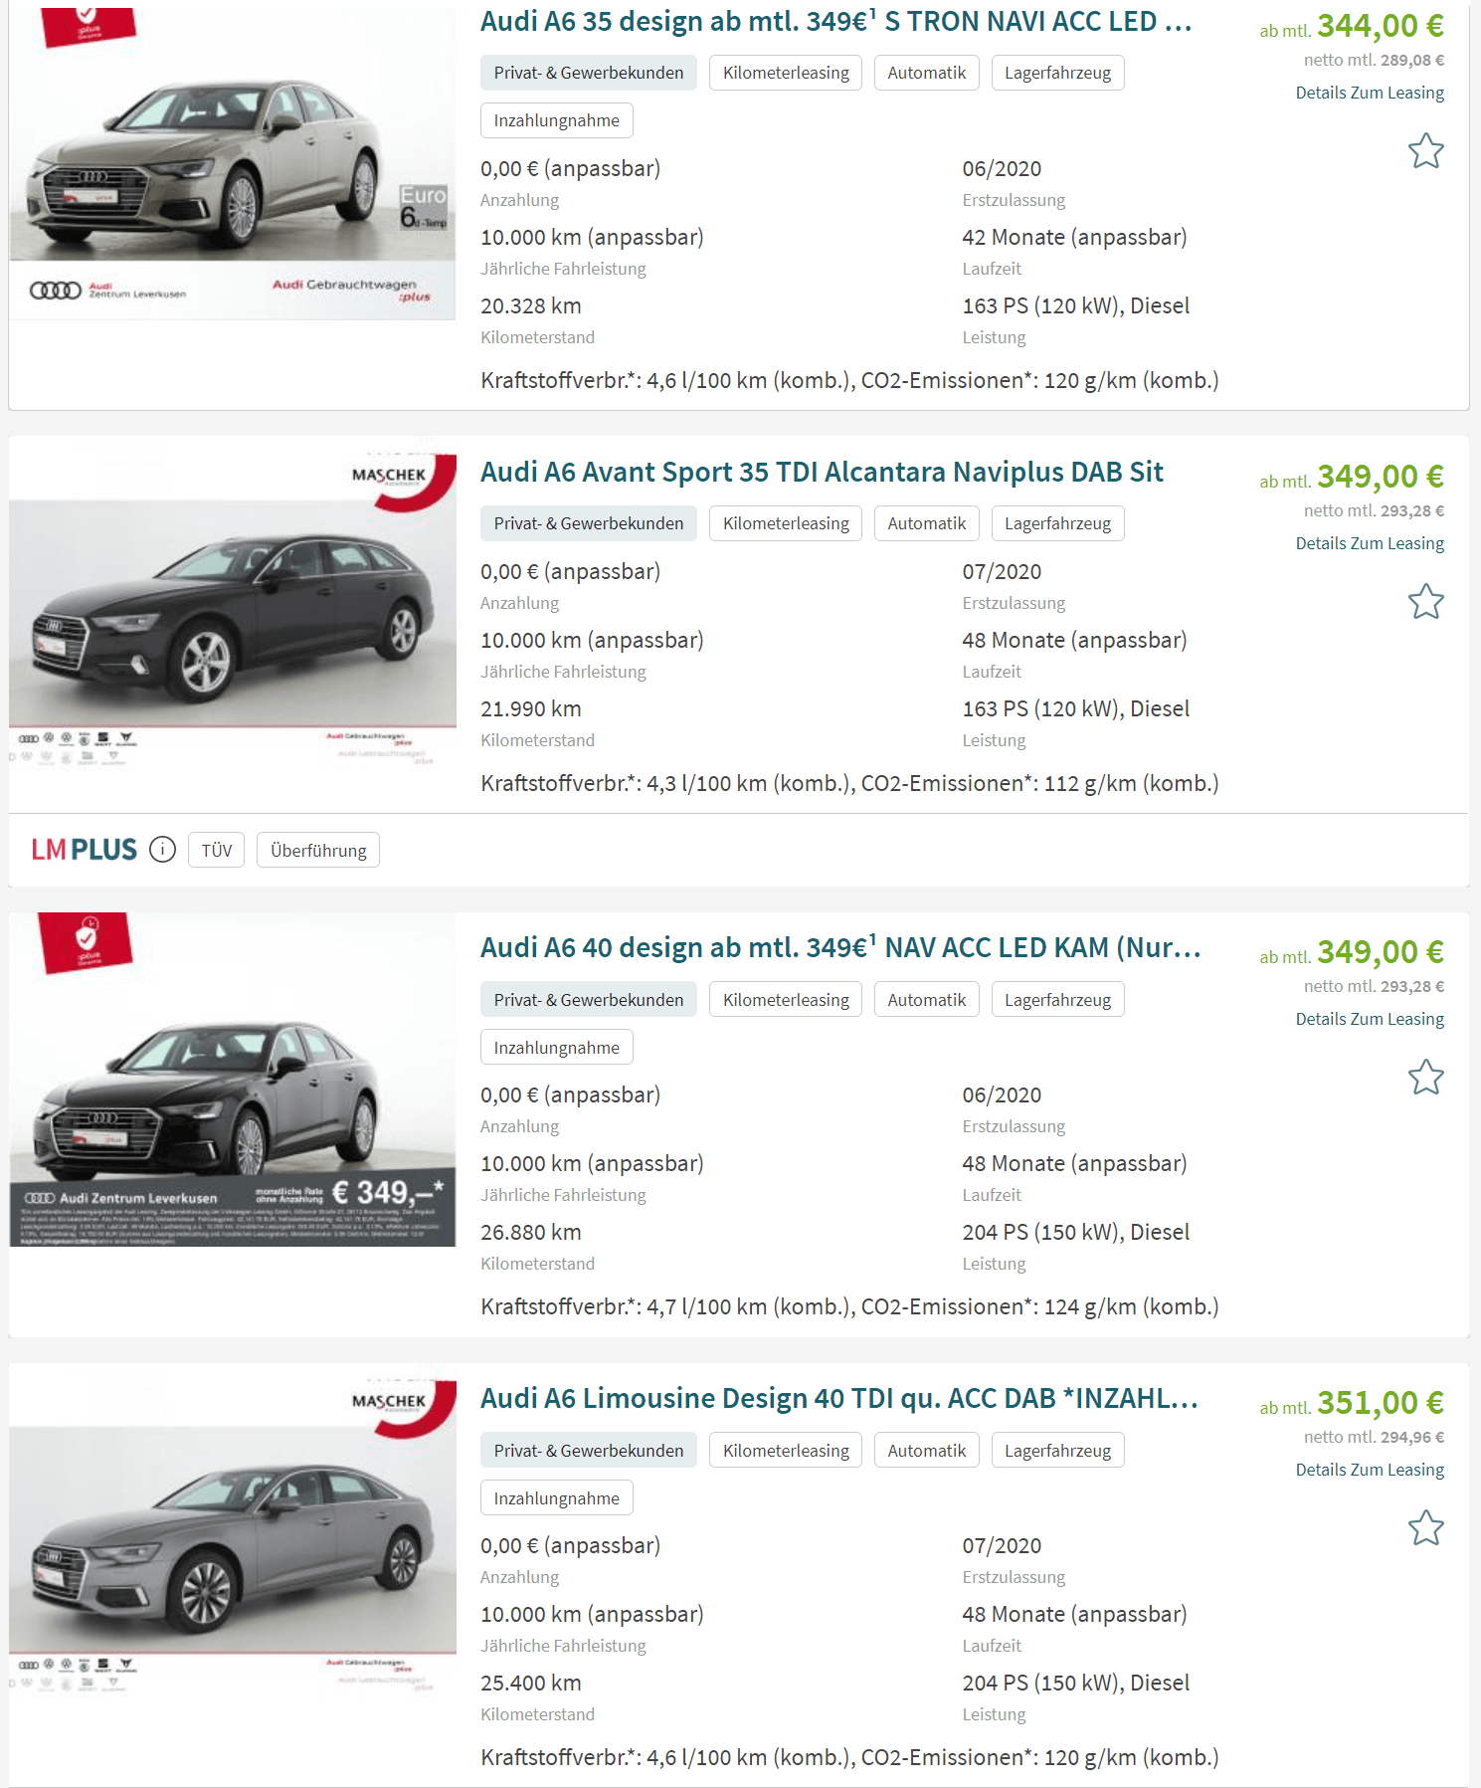Open Details Zum Leasing for A6 40 design
This screenshot has width=1481, height=1788.
[x=1370, y=1019]
